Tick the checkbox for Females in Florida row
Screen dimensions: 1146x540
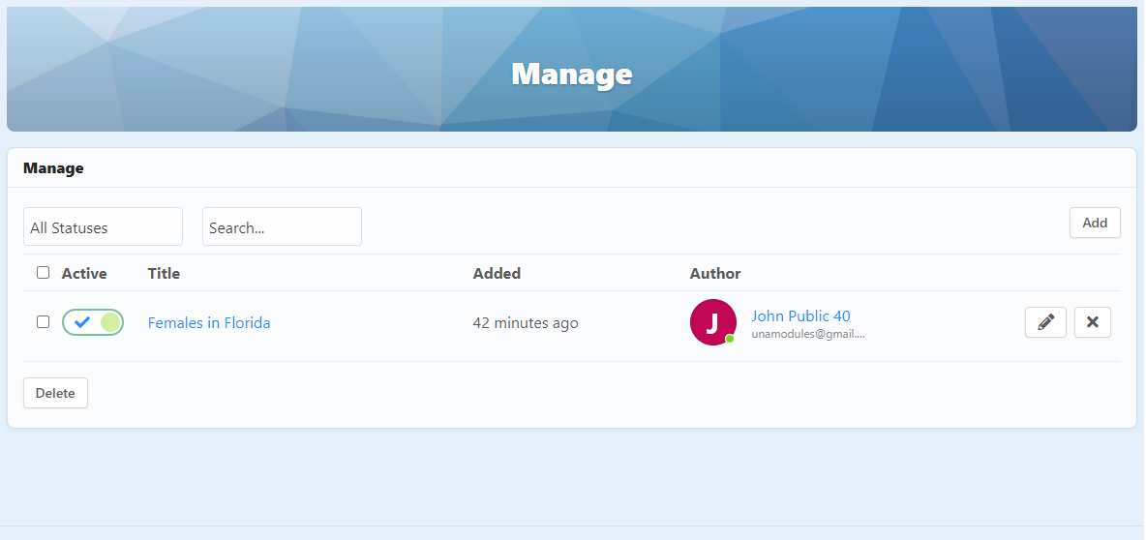point(43,322)
